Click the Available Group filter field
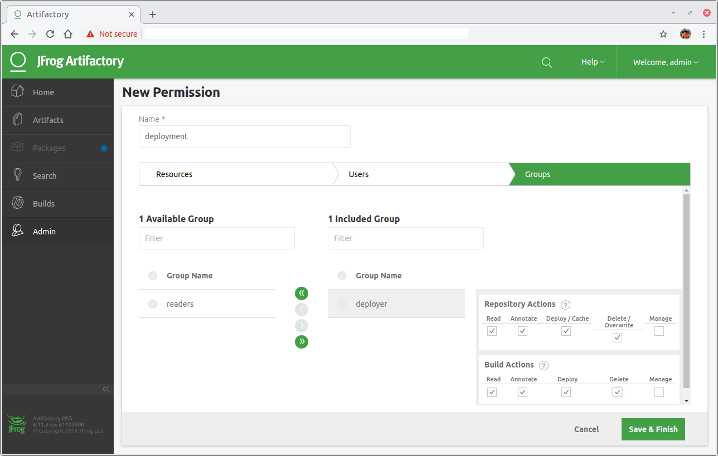This screenshot has height=456, width=718. click(217, 238)
